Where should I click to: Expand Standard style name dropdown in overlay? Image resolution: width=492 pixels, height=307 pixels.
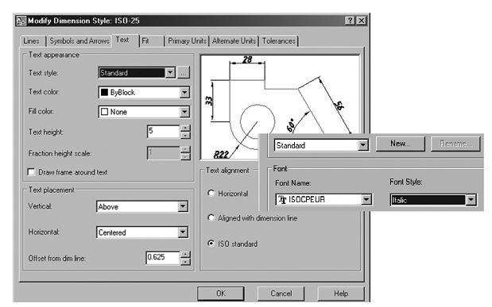[363, 145]
